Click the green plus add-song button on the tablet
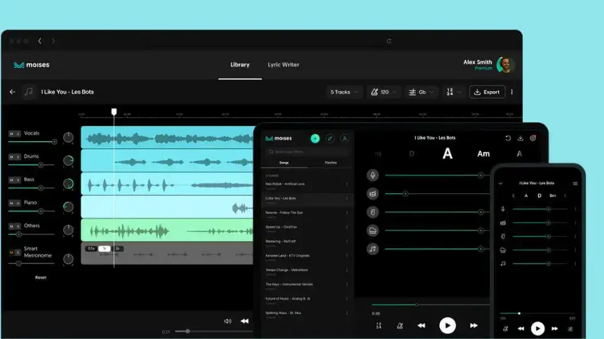The width and height of the screenshot is (604, 339). [x=315, y=138]
